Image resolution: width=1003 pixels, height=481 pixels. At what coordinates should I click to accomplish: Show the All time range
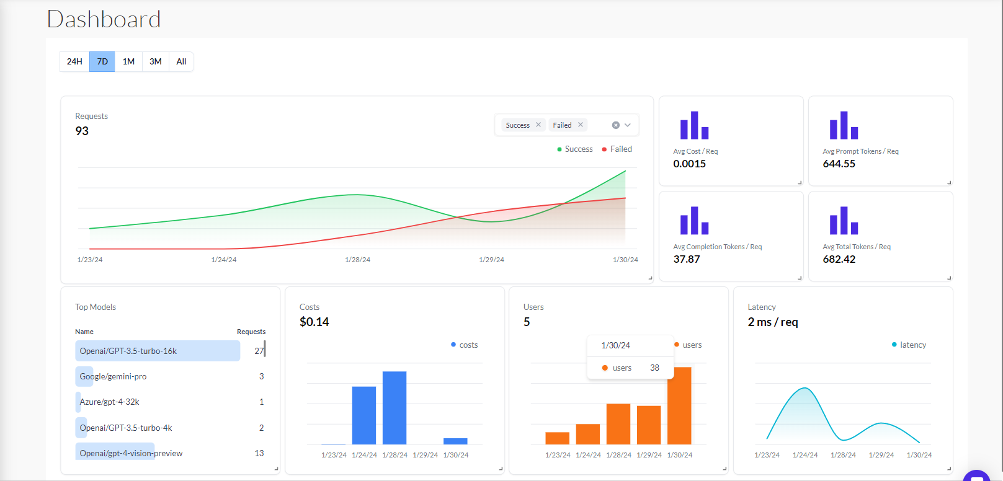(181, 61)
